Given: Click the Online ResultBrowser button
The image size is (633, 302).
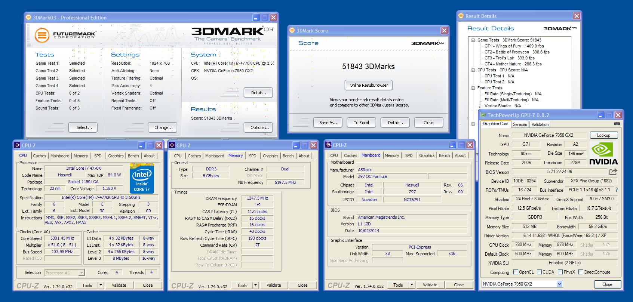Looking at the screenshot, I should pyautogui.click(x=369, y=85).
